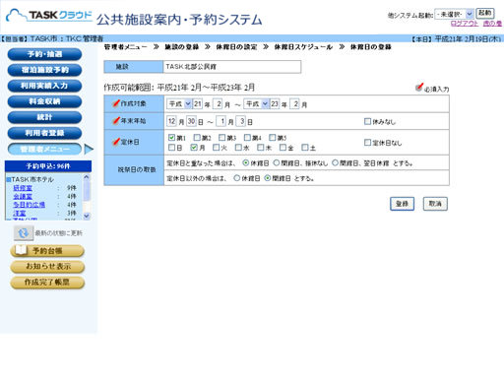The height and width of the screenshot is (378, 504).
Task: Open the 統計 sidebar menu
Action: [44, 117]
